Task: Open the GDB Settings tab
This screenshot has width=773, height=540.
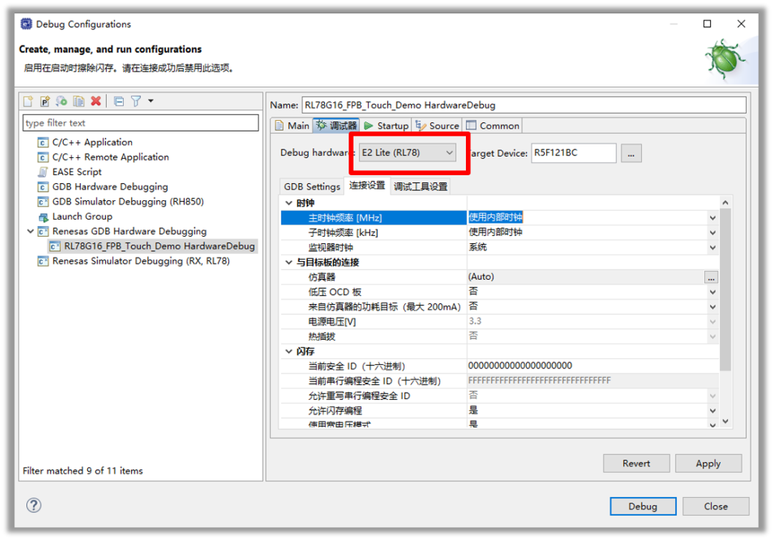Action: tap(311, 187)
